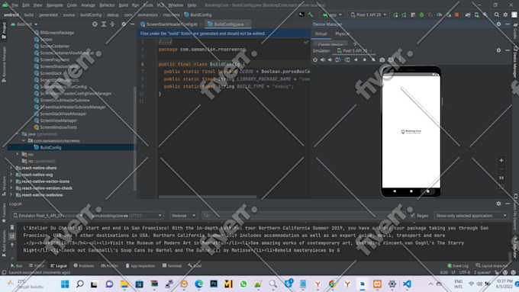Image resolution: width=519 pixels, height=292 pixels.
Task: Take an emulator screenshot with the camera icon
Action: click(382, 60)
